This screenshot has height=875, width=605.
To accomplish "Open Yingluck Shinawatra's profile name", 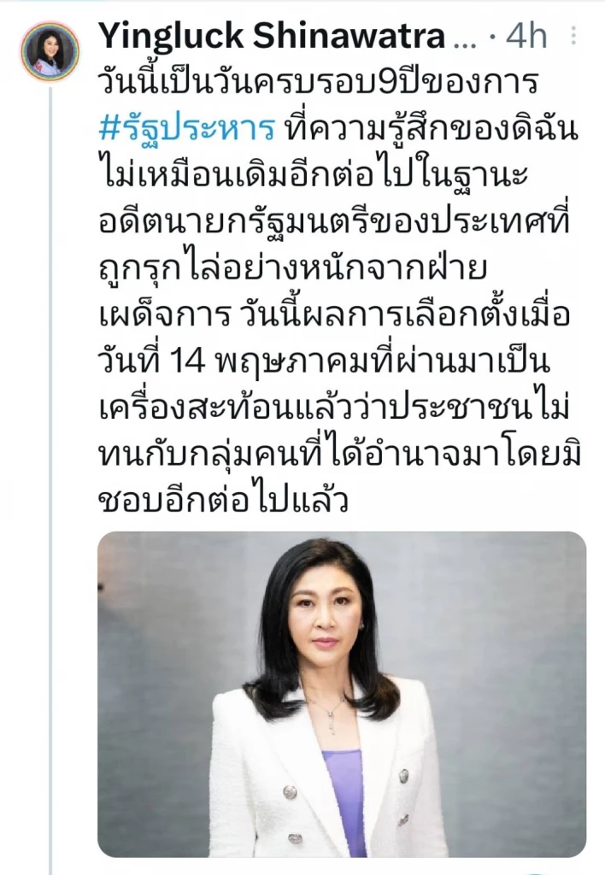I will 272,36.
